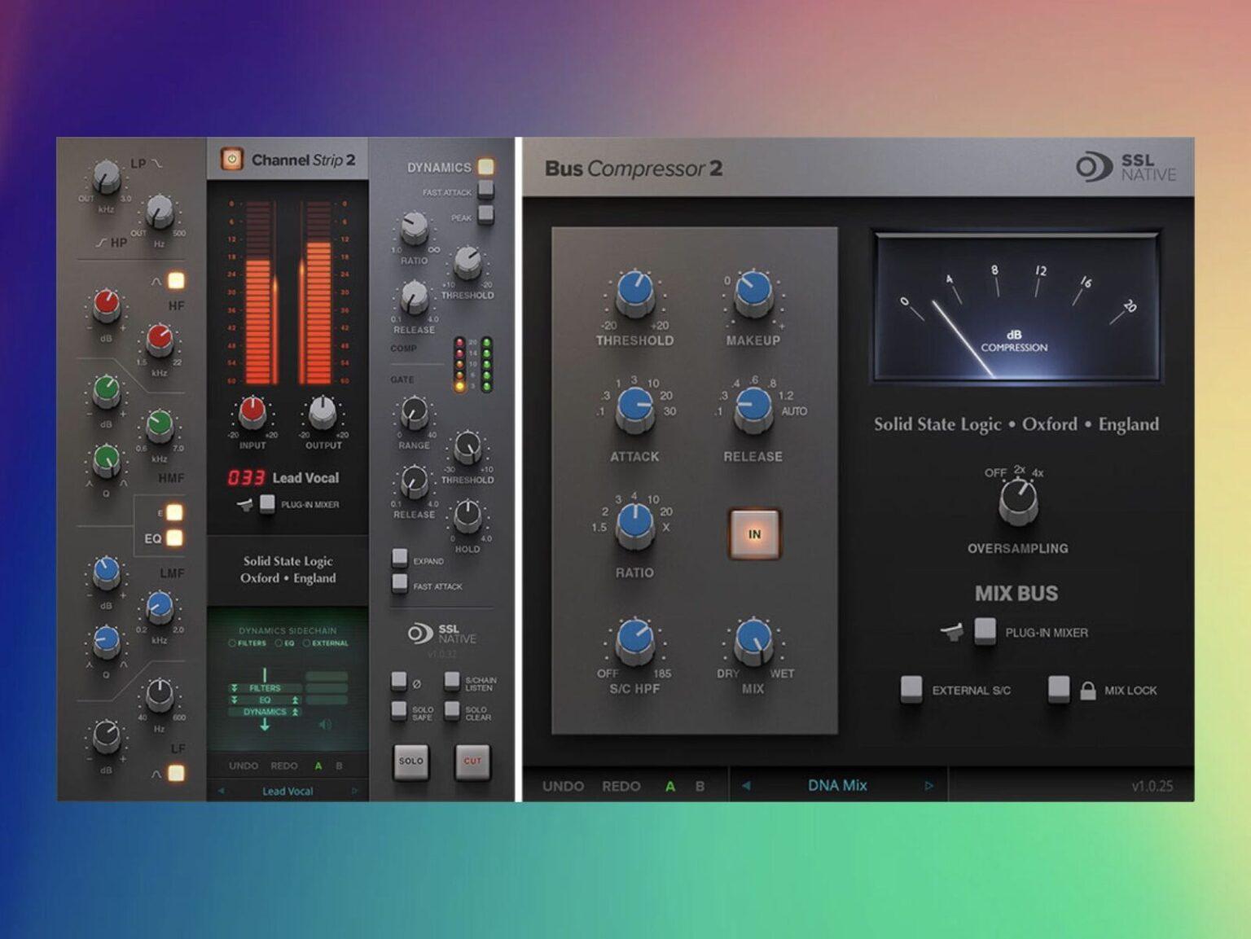Viewport: 1251px width, 939px height.
Task: Click the speaker icon in Dynamics Sidechain display
Action: 324,724
